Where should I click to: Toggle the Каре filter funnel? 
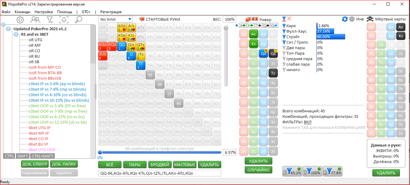284,26
